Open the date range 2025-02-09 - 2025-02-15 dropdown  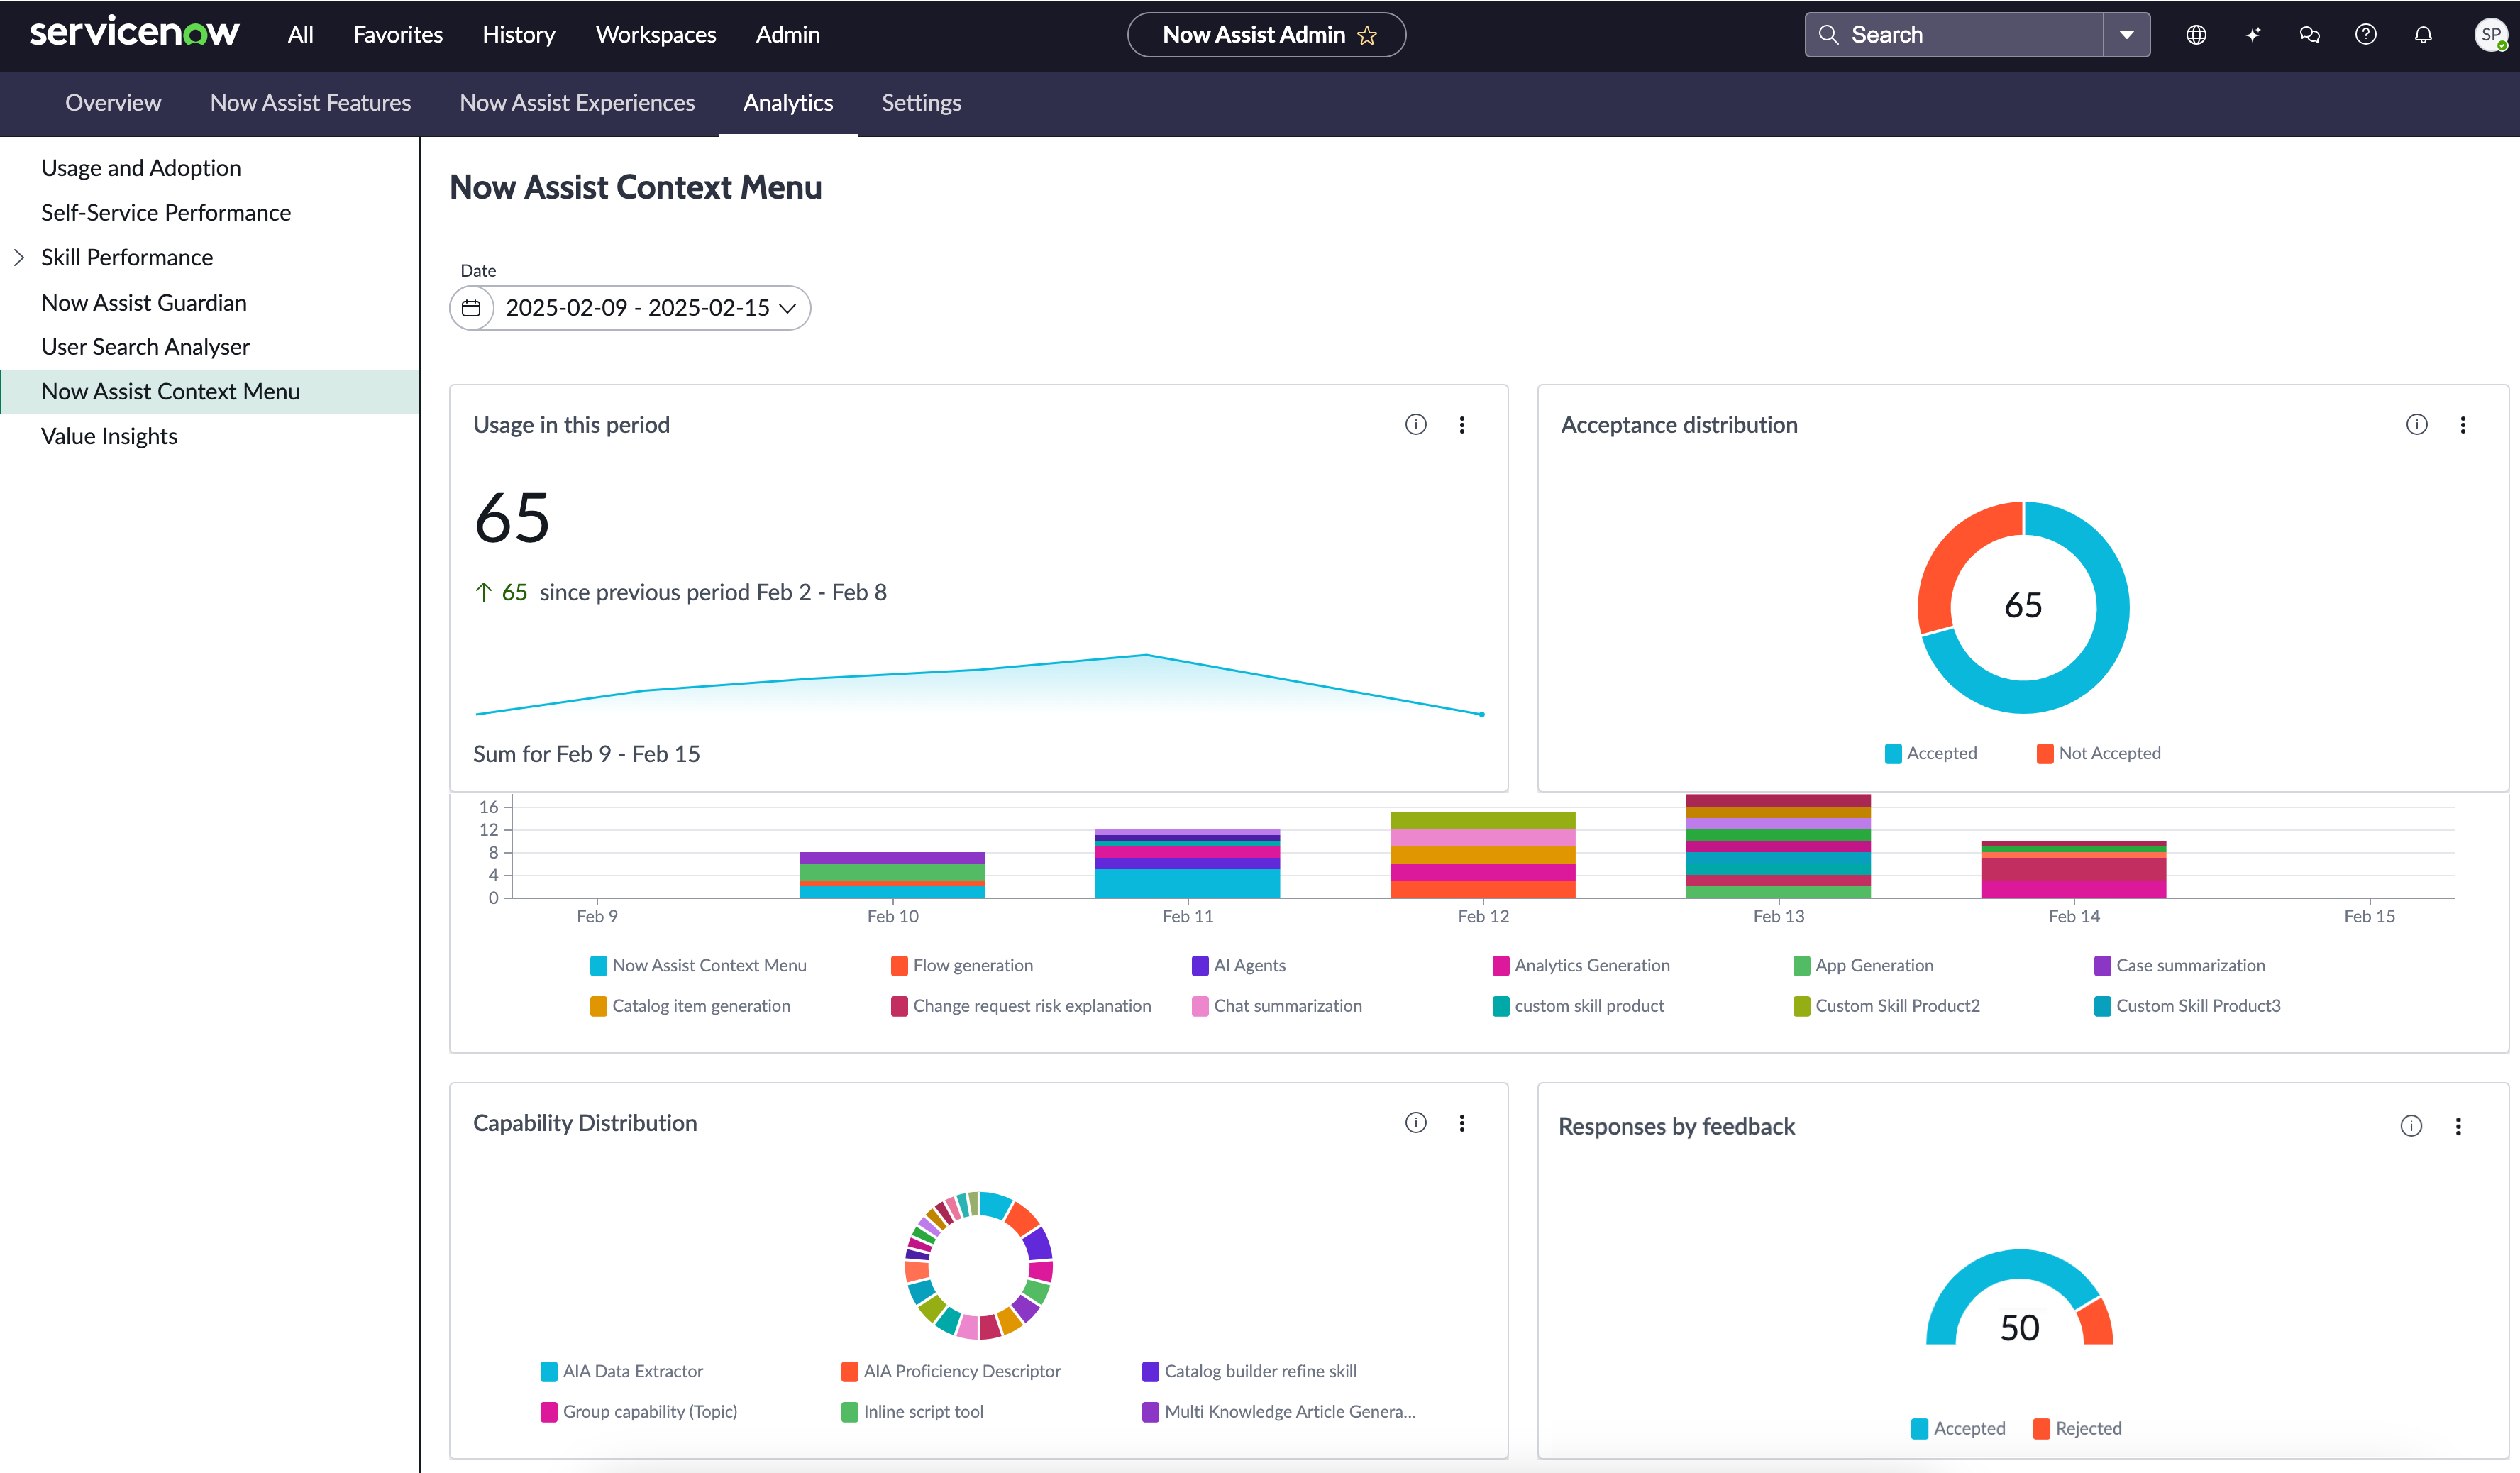tap(651, 307)
